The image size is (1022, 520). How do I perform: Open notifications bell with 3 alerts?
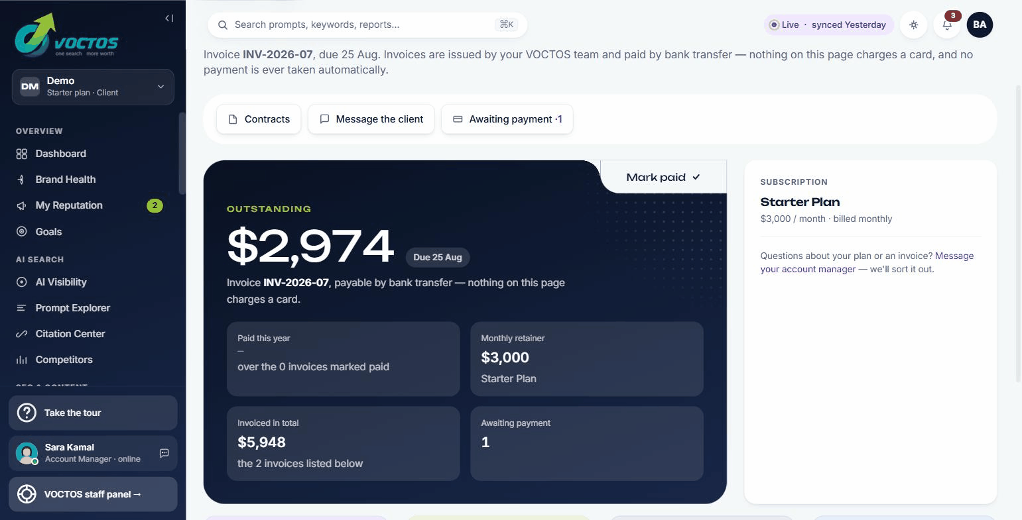[x=947, y=25]
